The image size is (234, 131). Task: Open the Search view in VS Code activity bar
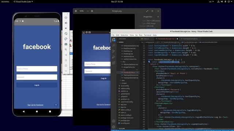coord(114,45)
